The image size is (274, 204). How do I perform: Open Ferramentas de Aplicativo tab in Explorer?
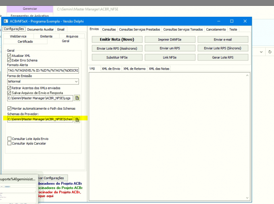[30, 16]
